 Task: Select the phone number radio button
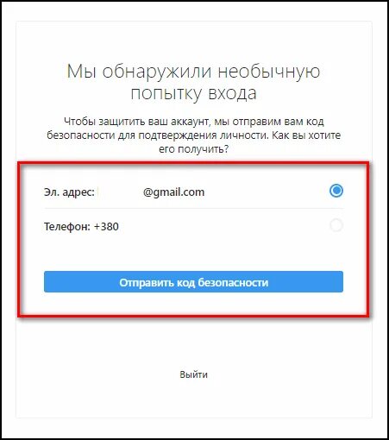click(336, 225)
